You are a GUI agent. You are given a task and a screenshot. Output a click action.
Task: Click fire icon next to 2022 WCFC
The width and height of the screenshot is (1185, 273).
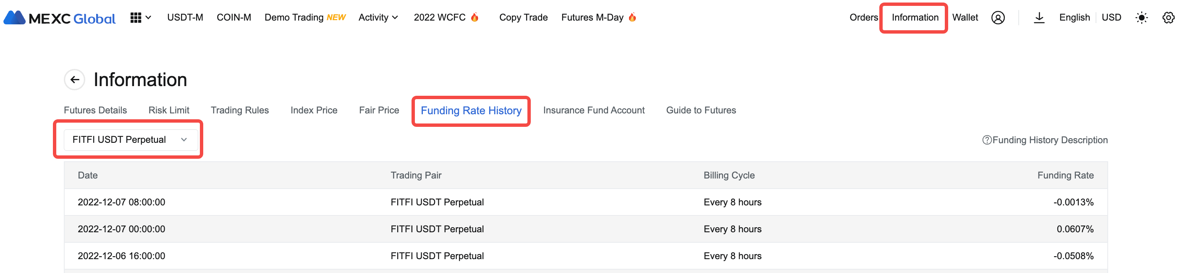(x=475, y=17)
